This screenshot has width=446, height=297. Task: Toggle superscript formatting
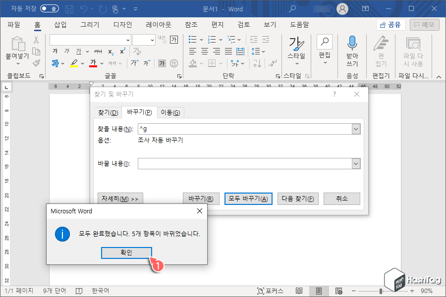click(x=122, y=50)
